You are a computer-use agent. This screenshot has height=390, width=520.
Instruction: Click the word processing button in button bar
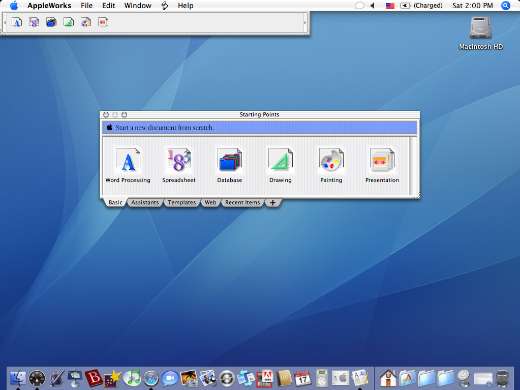point(17,22)
